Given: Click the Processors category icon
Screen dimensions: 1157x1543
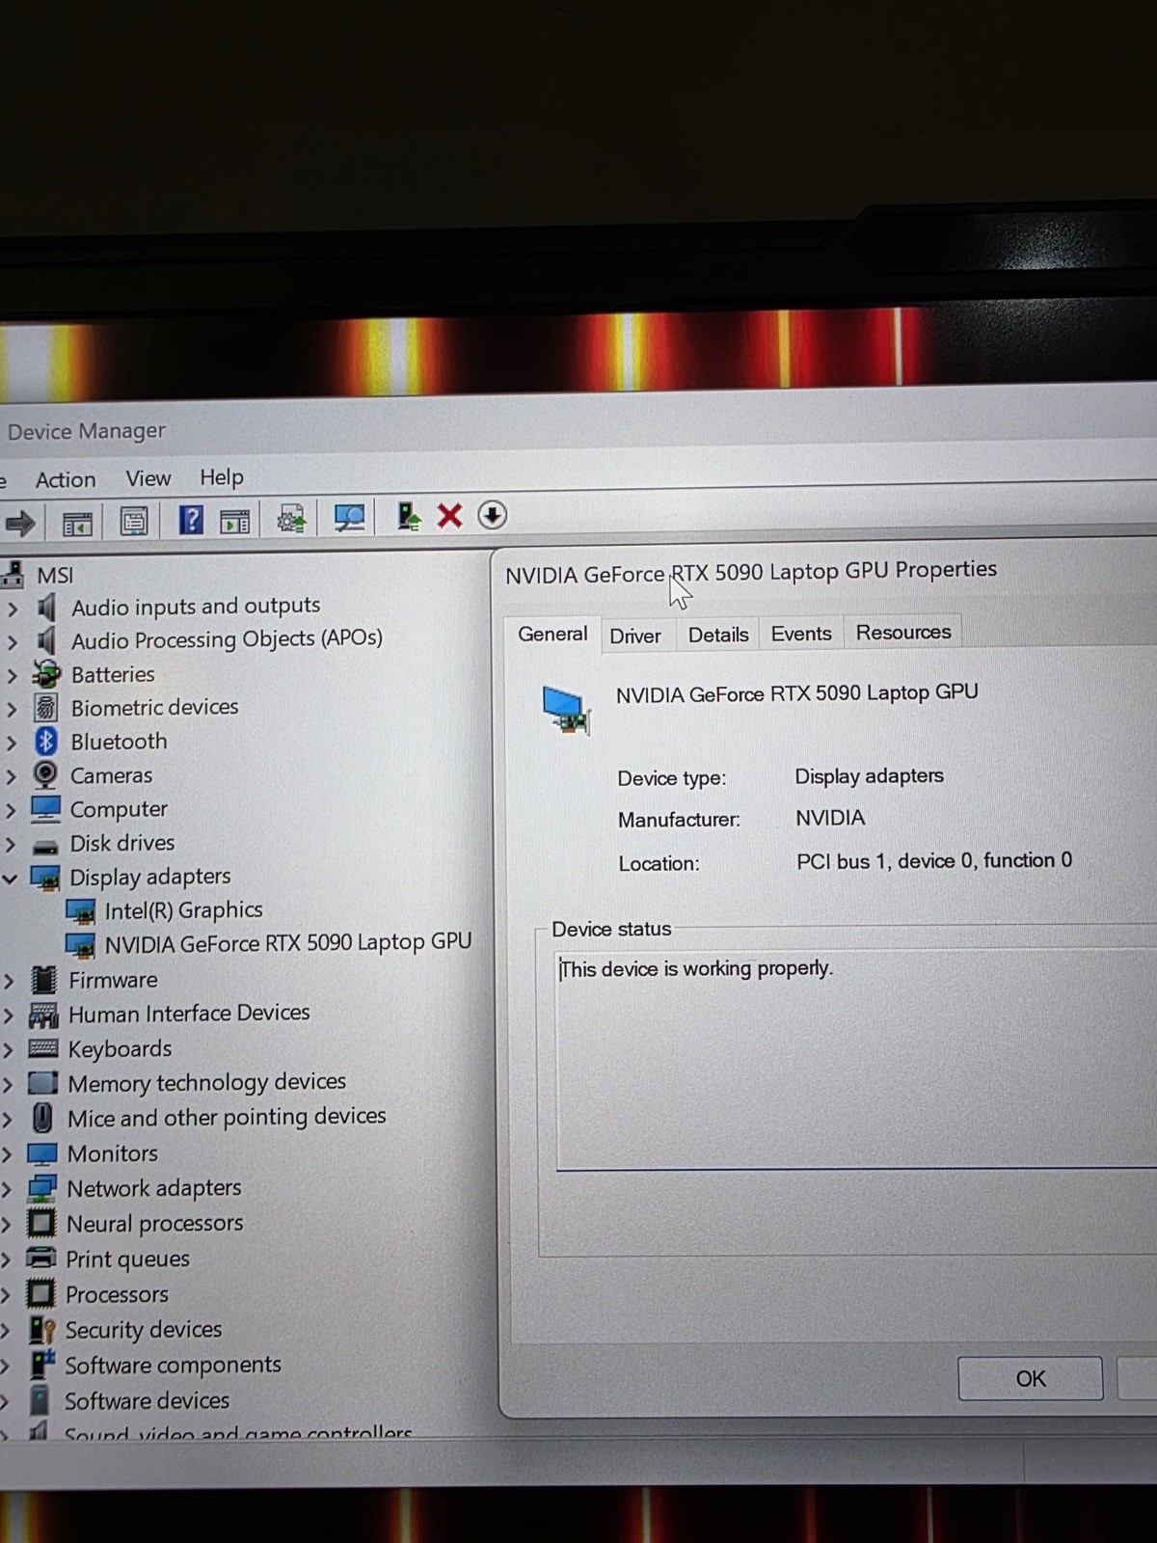Looking at the screenshot, I should (x=40, y=1293).
